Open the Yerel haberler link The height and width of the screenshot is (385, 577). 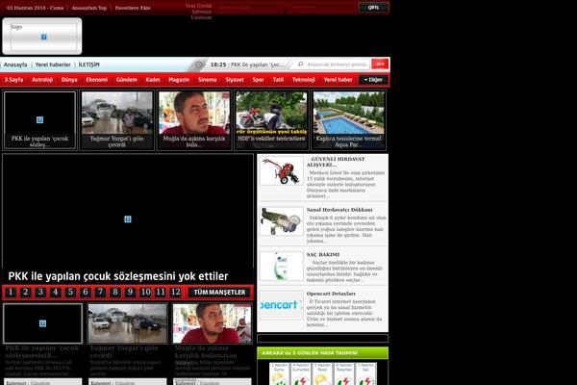click(53, 64)
